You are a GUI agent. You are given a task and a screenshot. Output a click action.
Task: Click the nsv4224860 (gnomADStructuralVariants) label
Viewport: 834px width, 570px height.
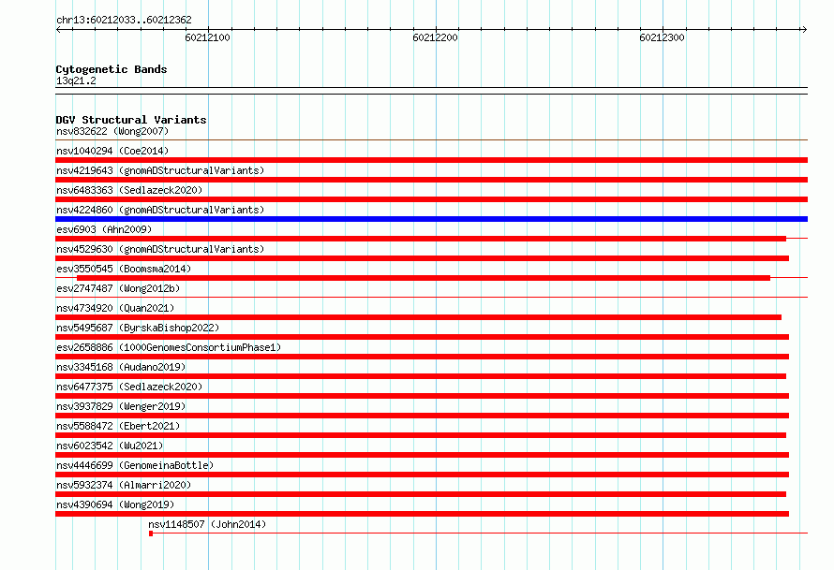pos(160,210)
